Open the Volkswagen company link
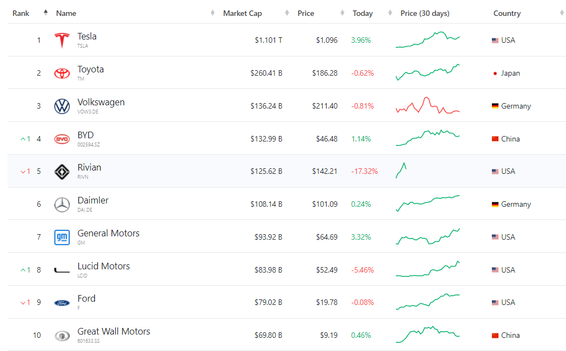Screen dimensions: 566x351 tap(101, 102)
